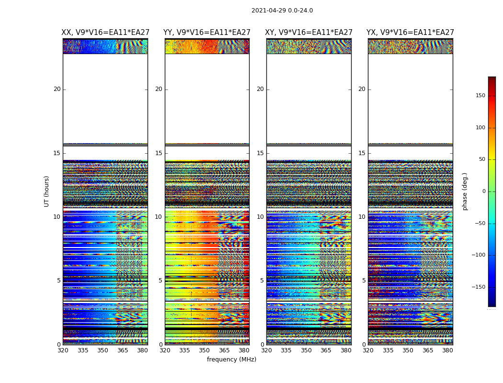
Task: Click the -100 tick label on the colorbar
Action: click(479, 255)
